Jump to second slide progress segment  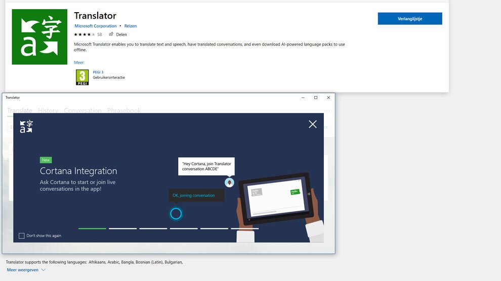(x=122, y=228)
